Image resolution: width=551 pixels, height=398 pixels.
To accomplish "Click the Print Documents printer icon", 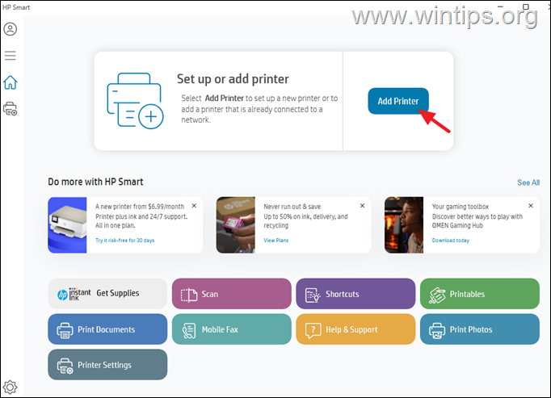I will [65, 330].
